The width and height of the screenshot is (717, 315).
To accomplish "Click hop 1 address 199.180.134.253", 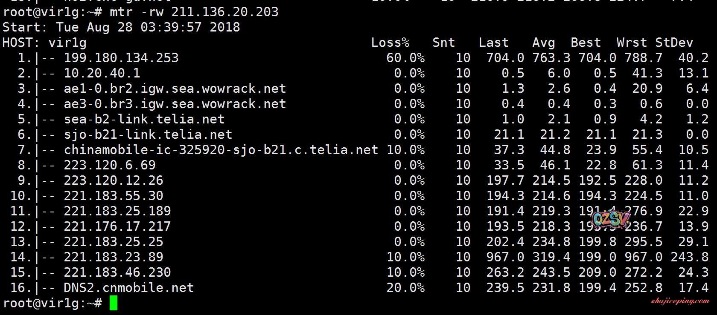I will 121,58.
